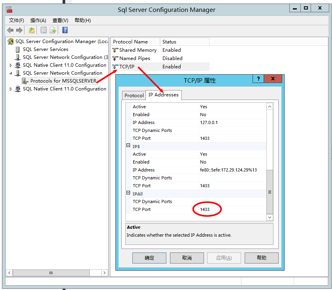This screenshot has width=332, height=290.
Task: Click the blue Help question mark icon
Action: [65, 30]
